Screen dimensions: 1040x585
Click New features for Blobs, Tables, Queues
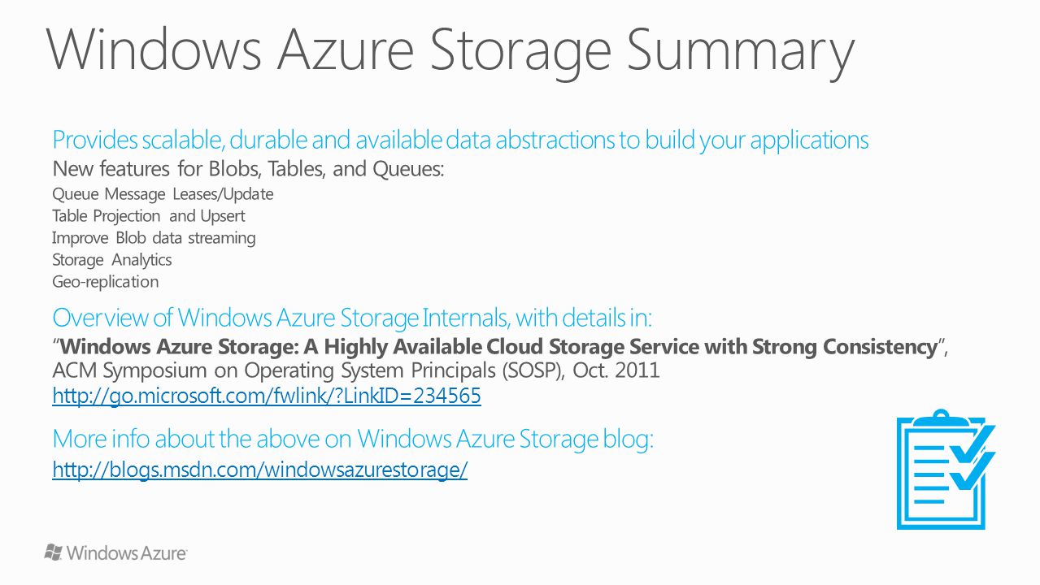(x=248, y=170)
